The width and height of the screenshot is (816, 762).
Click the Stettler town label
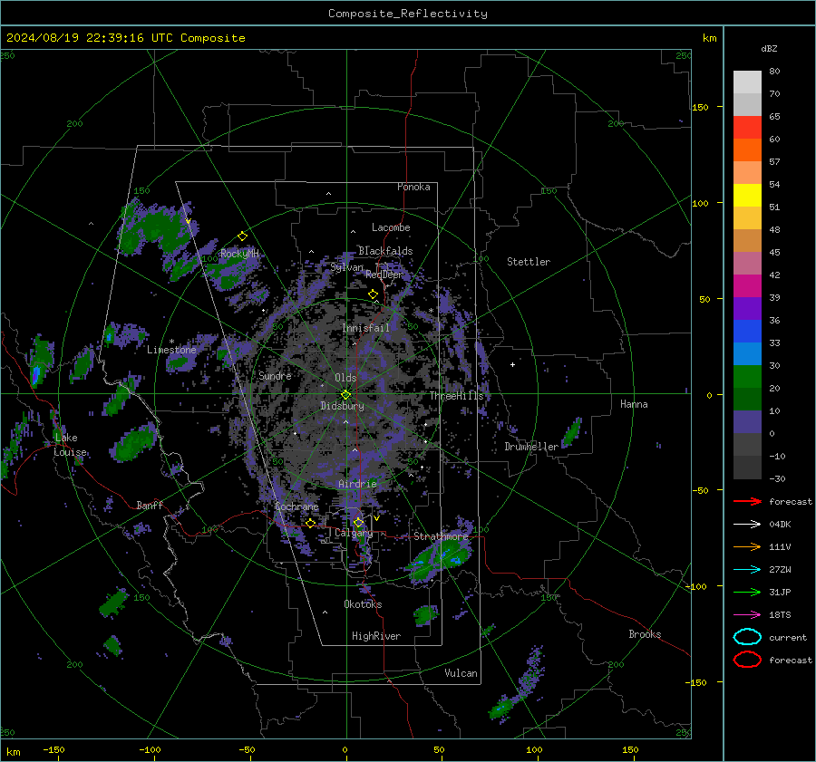[529, 262]
